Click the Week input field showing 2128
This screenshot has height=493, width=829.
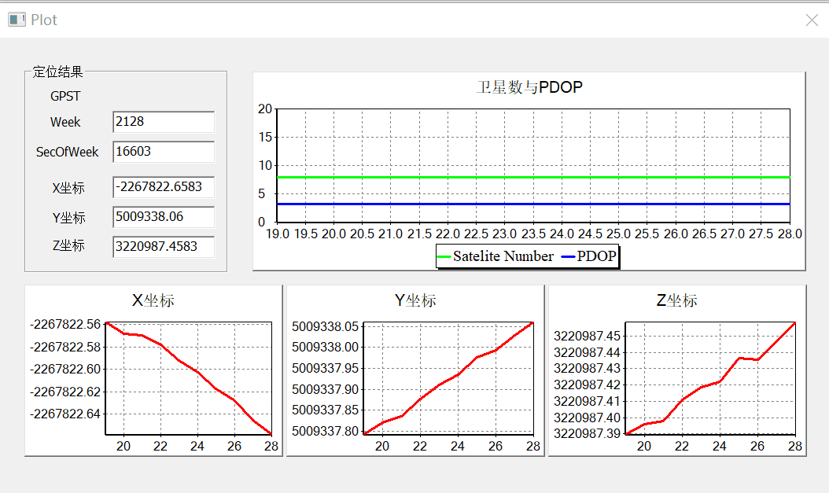coord(164,122)
